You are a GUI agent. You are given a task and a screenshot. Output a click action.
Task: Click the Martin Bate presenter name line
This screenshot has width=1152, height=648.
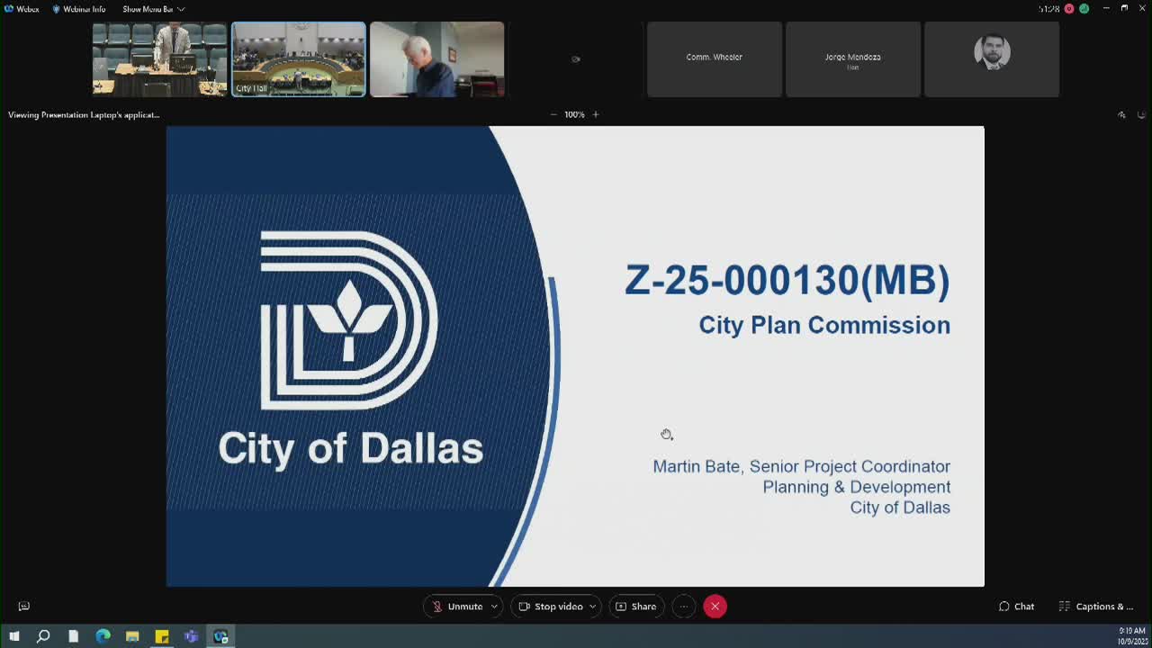pos(801,466)
